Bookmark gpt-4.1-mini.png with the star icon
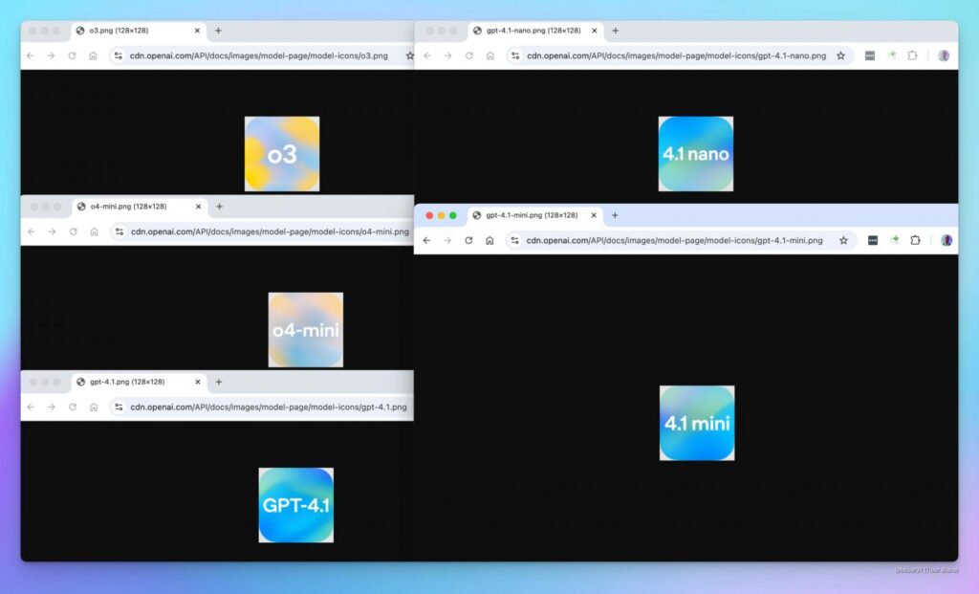 pos(843,240)
